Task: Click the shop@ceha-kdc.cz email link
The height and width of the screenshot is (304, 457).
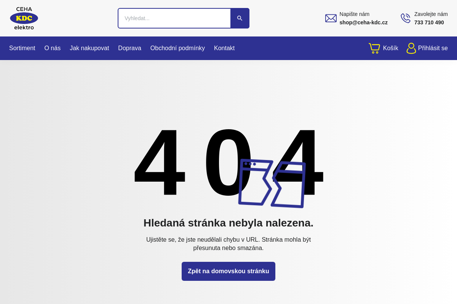Action: point(363,22)
